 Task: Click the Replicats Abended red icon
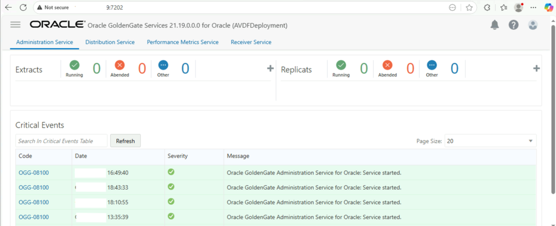(x=388, y=65)
